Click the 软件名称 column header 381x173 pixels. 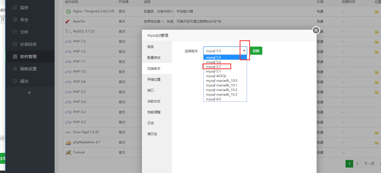[x=72, y=2]
